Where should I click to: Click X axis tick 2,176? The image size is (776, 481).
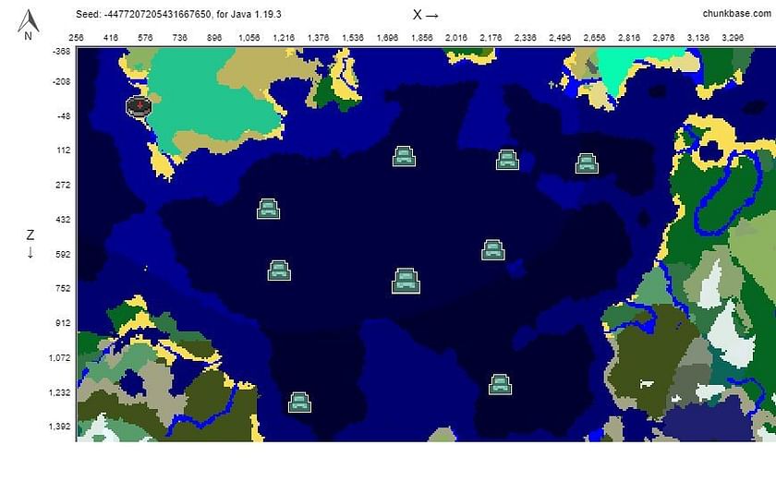tap(491, 38)
